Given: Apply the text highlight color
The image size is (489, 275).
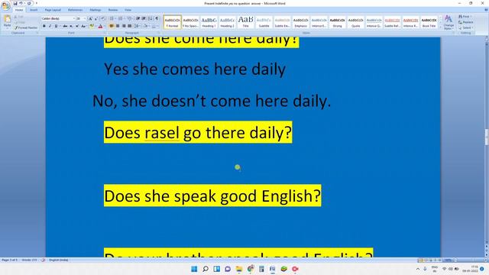Looking at the screenshot, I should pos(92,26).
